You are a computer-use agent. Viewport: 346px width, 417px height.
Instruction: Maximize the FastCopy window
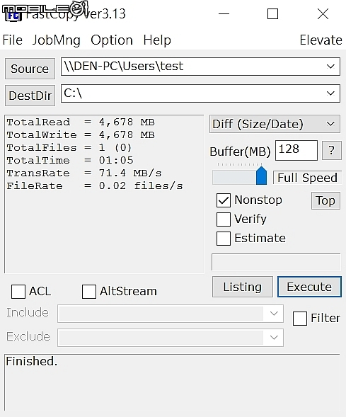click(272, 14)
